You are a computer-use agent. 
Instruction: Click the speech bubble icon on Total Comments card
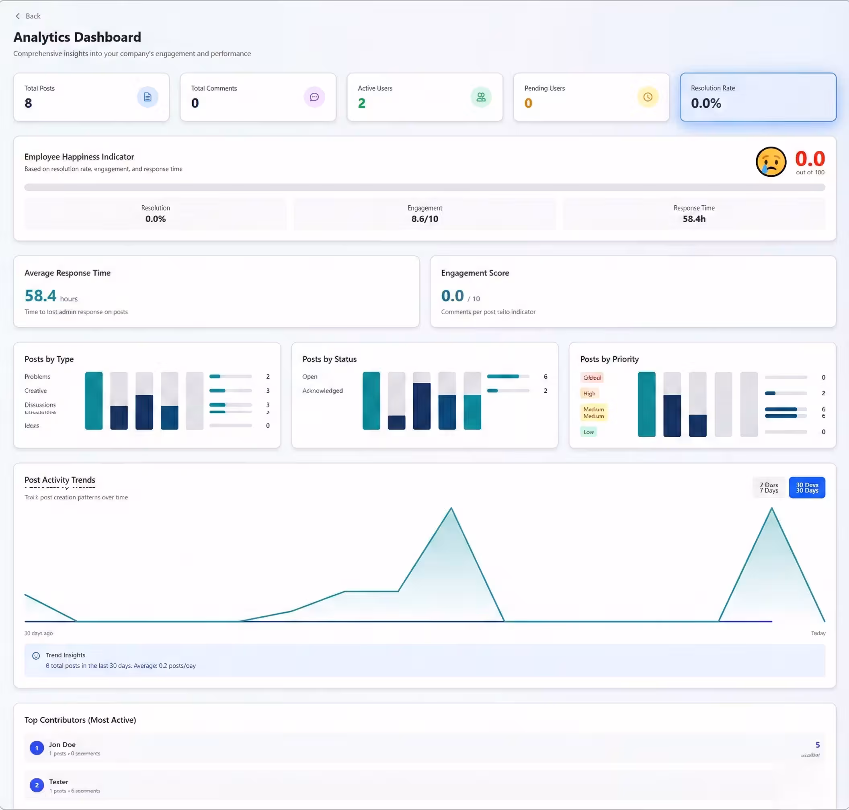314,97
